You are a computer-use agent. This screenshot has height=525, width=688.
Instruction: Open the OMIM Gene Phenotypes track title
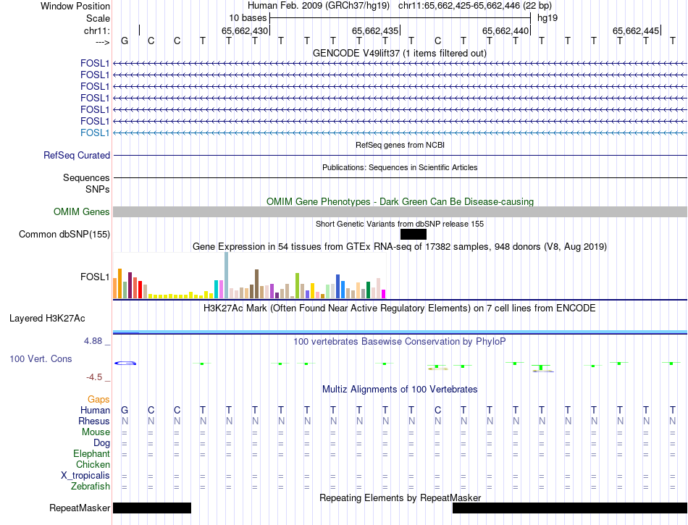pyautogui.click(x=400, y=202)
